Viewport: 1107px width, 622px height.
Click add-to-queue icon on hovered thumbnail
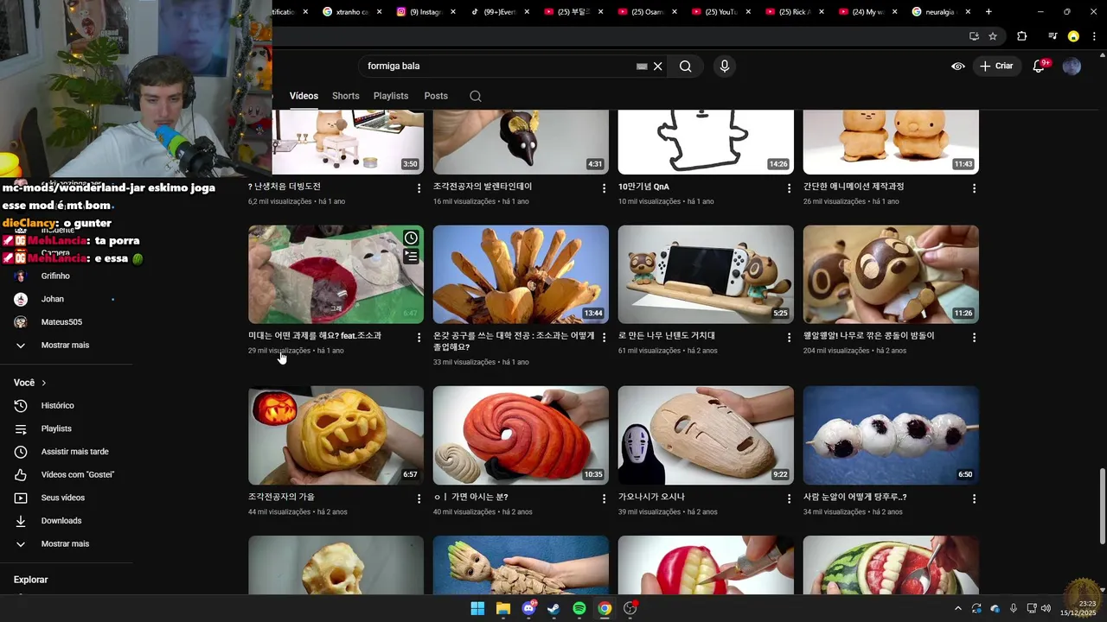(x=411, y=257)
